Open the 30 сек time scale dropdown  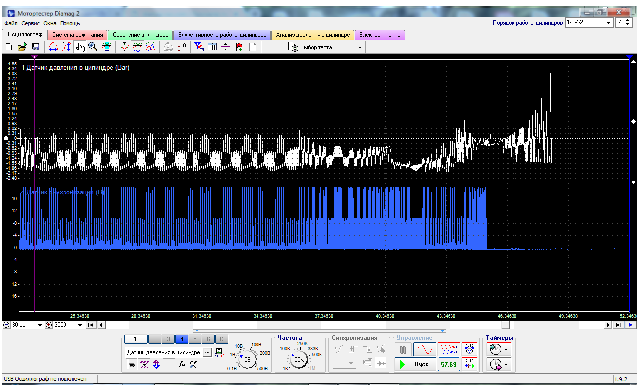point(40,325)
